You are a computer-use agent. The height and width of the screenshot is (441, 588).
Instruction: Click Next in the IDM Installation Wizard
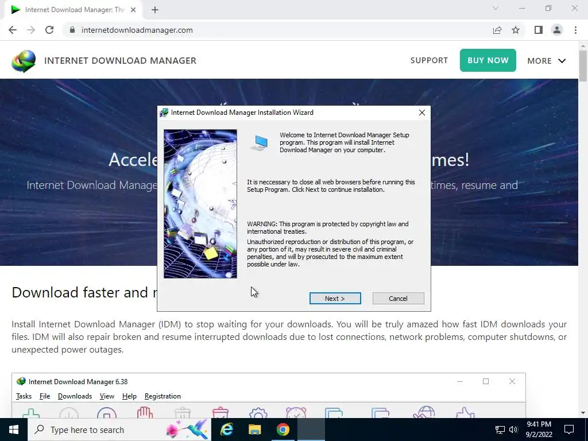(335, 299)
